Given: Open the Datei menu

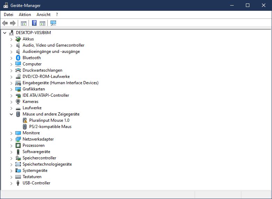Looking at the screenshot, I should 8,15.
